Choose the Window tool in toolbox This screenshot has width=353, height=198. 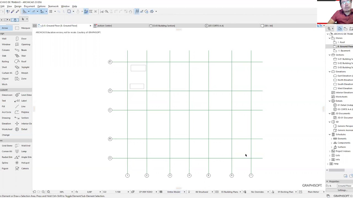point(6,44)
